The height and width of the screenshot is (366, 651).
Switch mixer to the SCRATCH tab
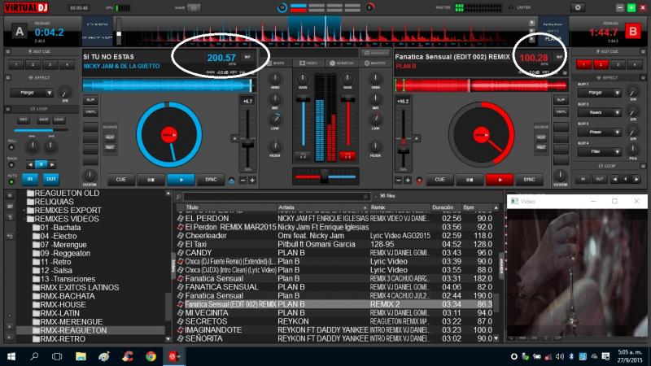342,63
